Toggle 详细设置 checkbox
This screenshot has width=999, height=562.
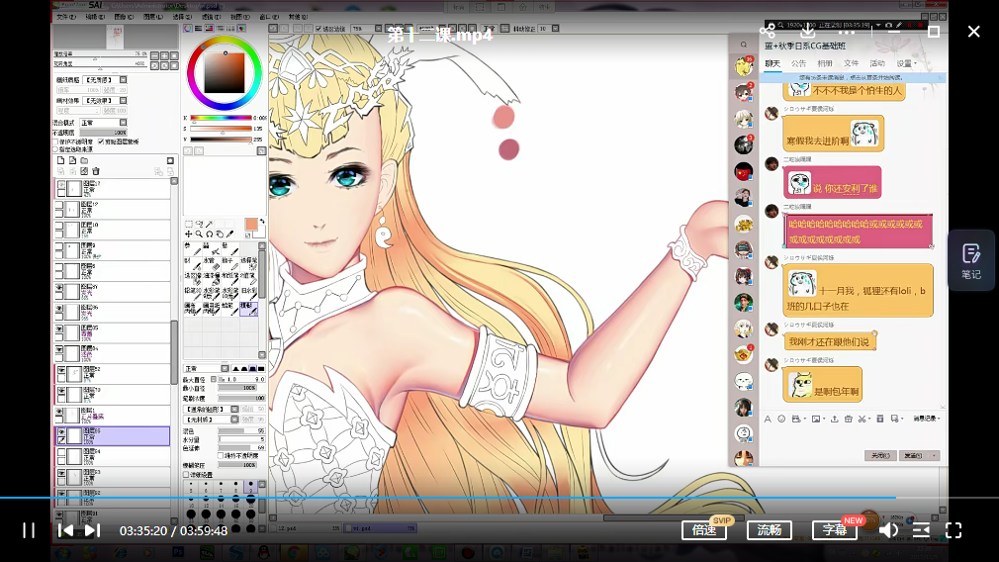click(x=186, y=474)
